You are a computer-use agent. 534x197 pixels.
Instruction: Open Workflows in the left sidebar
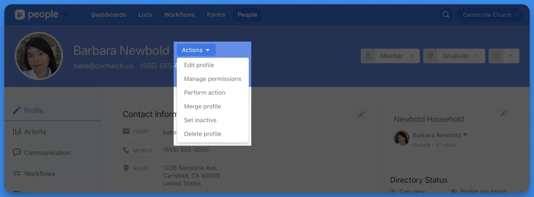[39, 174]
